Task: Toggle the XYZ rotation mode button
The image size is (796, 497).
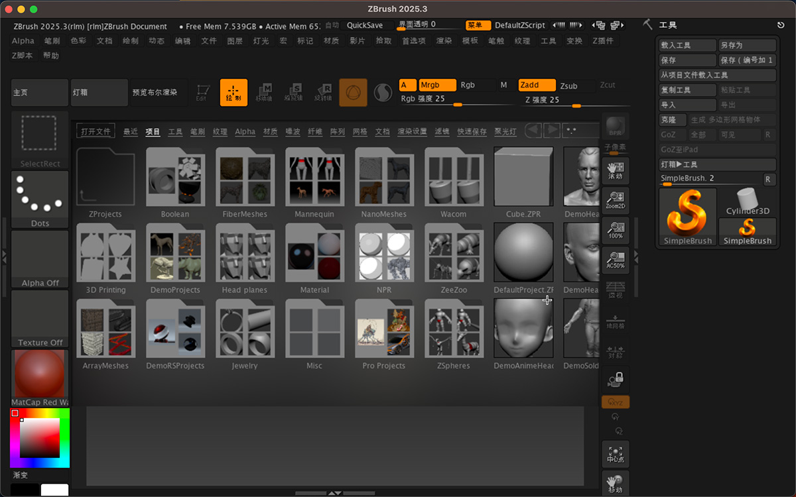Action: (x=615, y=402)
